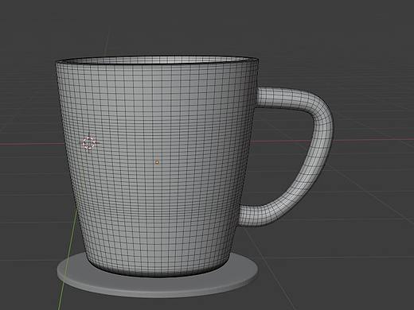Click the orange object origin dot
Image resolution: width=414 pixels, height=310 pixels.
[x=157, y=162]
